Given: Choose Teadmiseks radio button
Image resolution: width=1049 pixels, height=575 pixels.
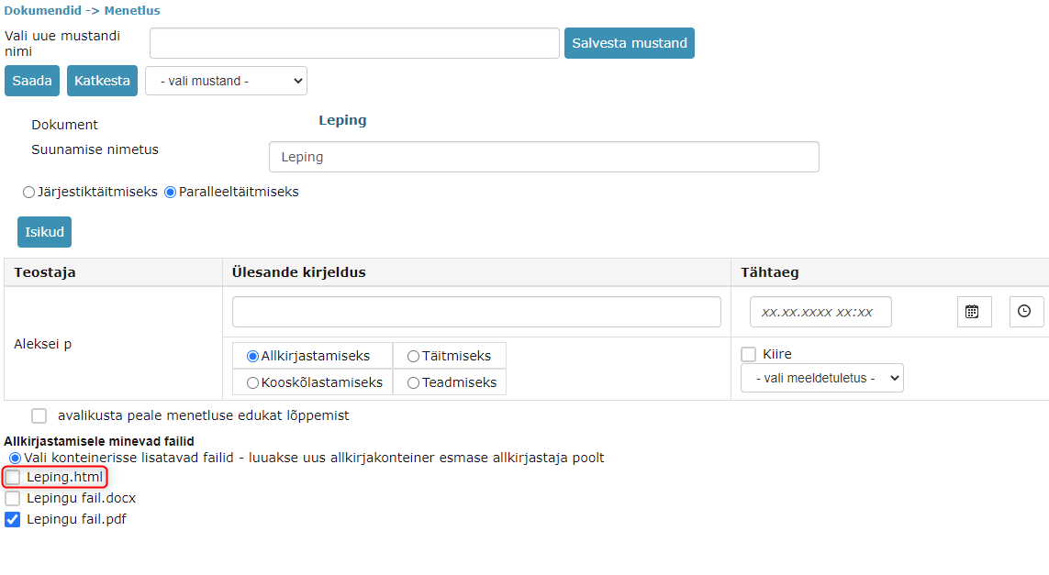Looking at the screenshot, I should point(413,383).
